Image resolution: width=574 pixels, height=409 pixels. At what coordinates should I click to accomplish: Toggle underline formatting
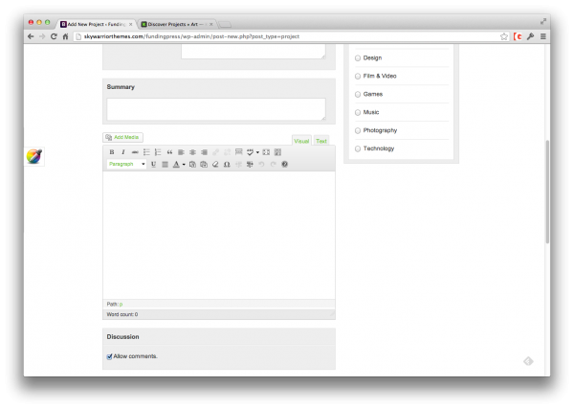tap(153, 164)
